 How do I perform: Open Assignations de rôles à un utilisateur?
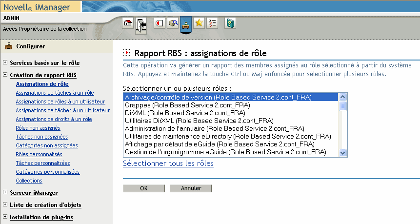(60, 102)
